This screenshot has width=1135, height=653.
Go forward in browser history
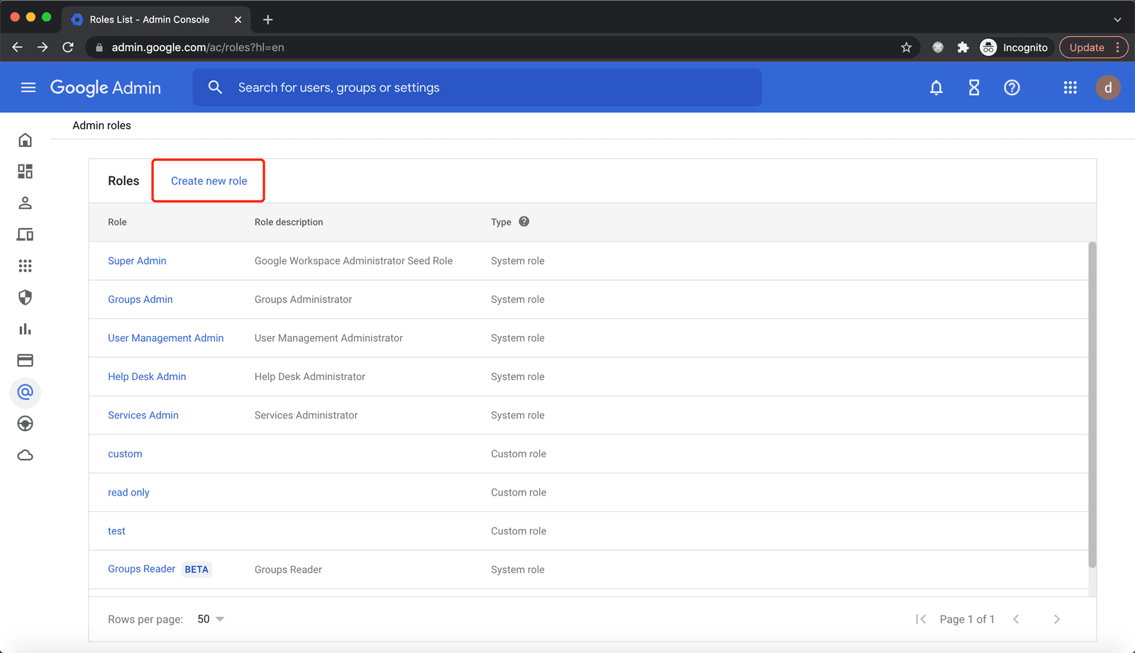pyautogui.click(x=43, y=48)
